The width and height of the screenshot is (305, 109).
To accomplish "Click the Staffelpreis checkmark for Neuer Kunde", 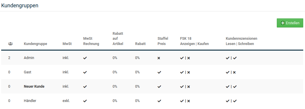I will pyautogui.click(x=159, y=86).
